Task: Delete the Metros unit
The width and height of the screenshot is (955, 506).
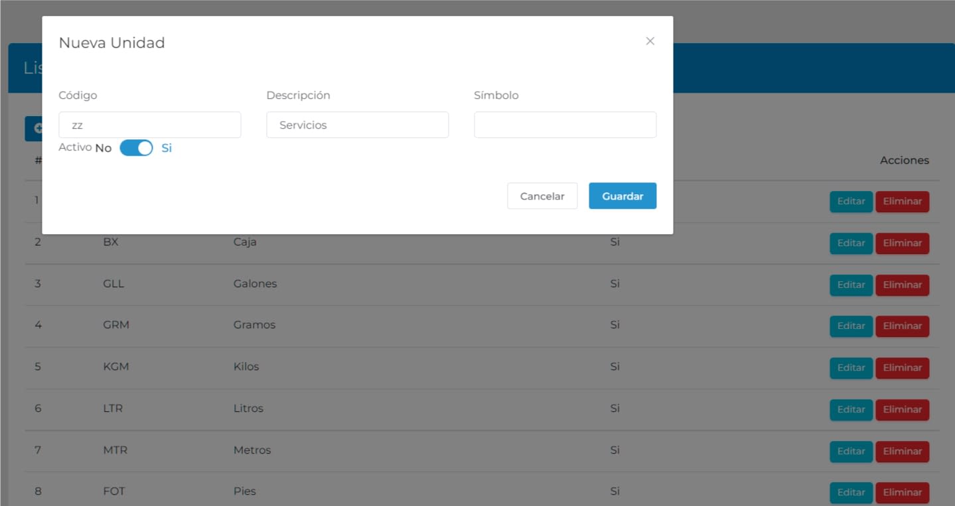Action: pyautogui.click(x=902, y=452)
